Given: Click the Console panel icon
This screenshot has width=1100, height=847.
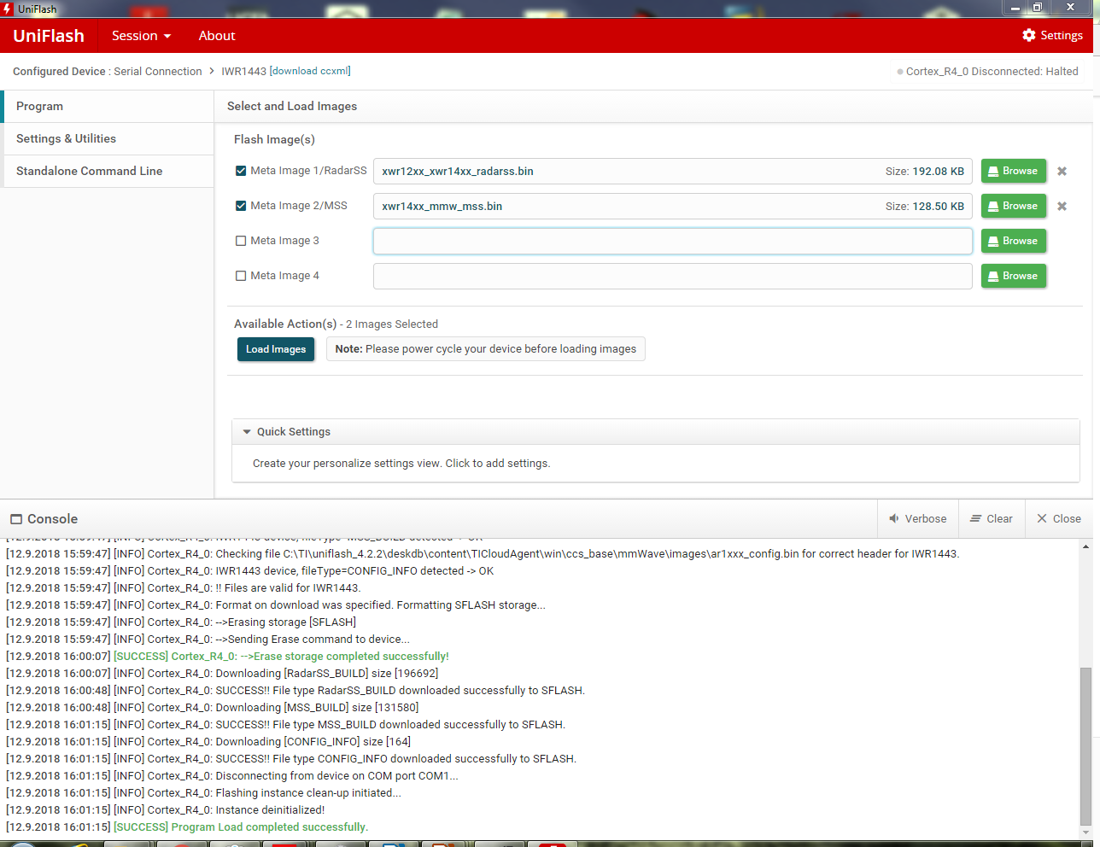Looking at the screenshot, I should [16, 519].
